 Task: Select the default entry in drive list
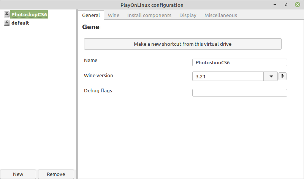20,23
